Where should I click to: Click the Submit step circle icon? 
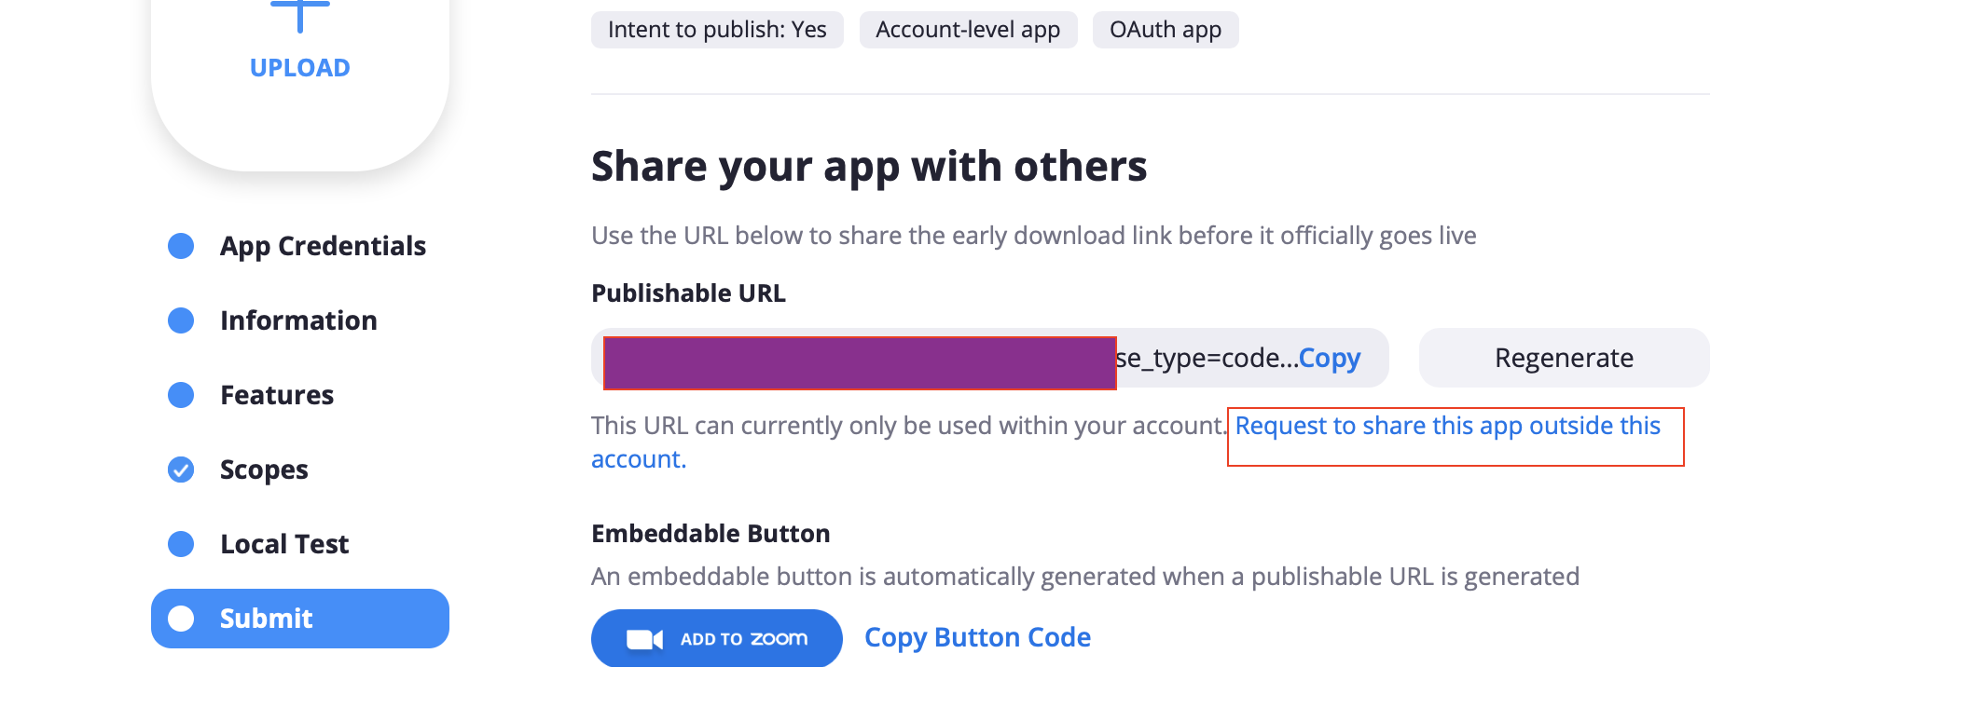tap(181, 619)
